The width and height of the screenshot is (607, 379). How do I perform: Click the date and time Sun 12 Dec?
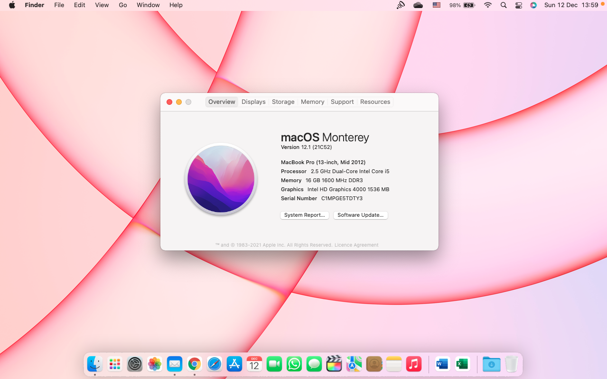click(x=571, y=5)
